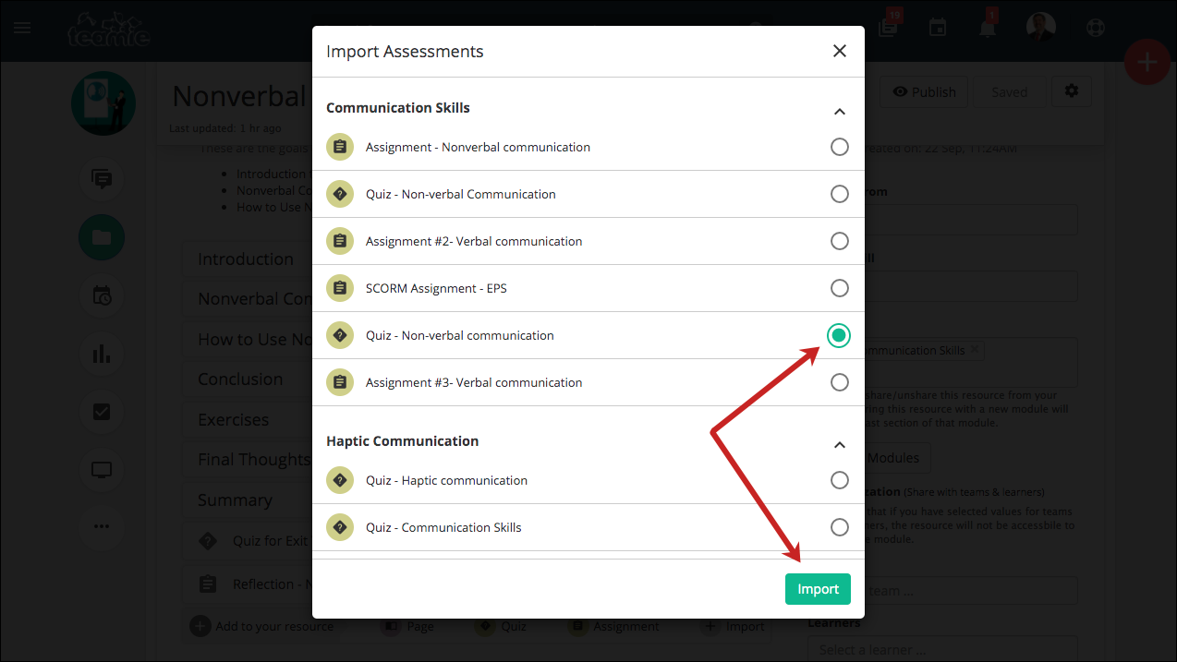
Task: Open the Introduction section in the list
Action: 248,259
